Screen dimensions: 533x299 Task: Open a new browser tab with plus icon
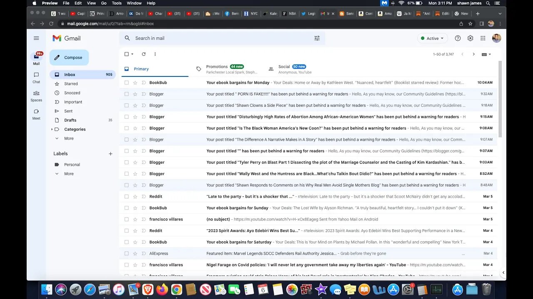(478, 13)
